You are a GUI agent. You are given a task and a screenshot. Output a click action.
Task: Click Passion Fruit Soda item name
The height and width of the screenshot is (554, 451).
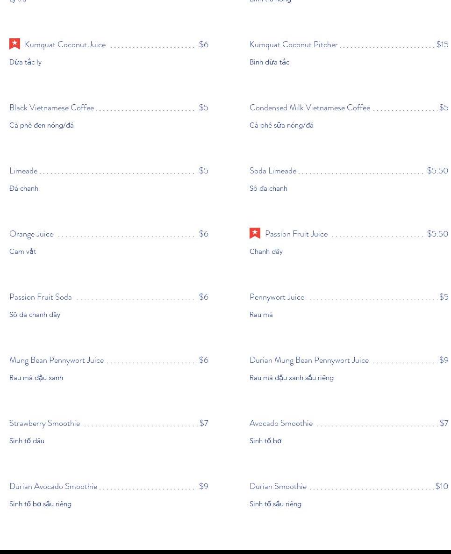[x=41, y=297]
